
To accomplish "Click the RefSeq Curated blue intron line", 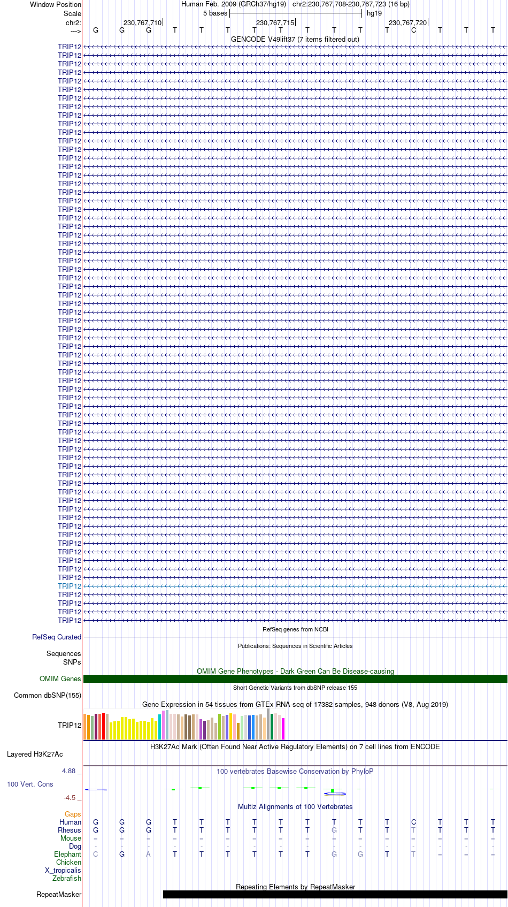I will click(x=295, y=637).
